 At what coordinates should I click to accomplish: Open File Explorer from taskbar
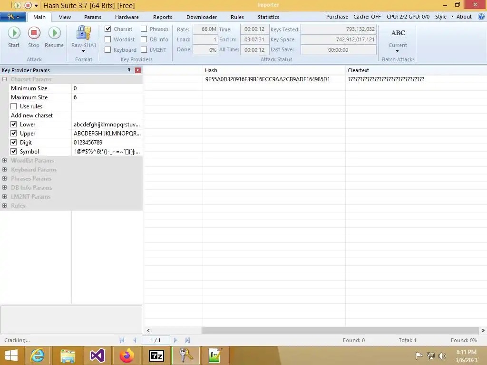pos(68,355)
